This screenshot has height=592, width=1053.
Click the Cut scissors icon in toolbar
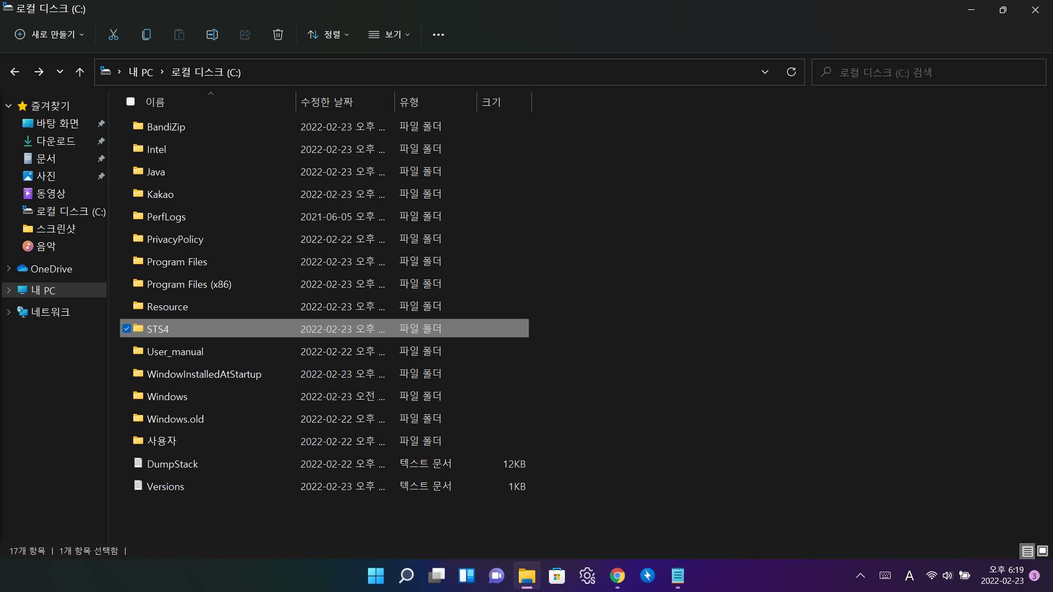click(x=114, y=35)
